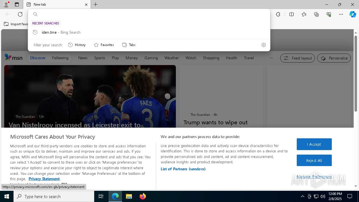
Task: Open File Explorer from taskbar
Action: (129, 196)
